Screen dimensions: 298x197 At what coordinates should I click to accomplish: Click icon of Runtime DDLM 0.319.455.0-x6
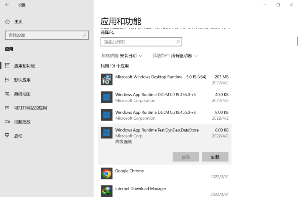pyautogui.click(x=106, y=97)
